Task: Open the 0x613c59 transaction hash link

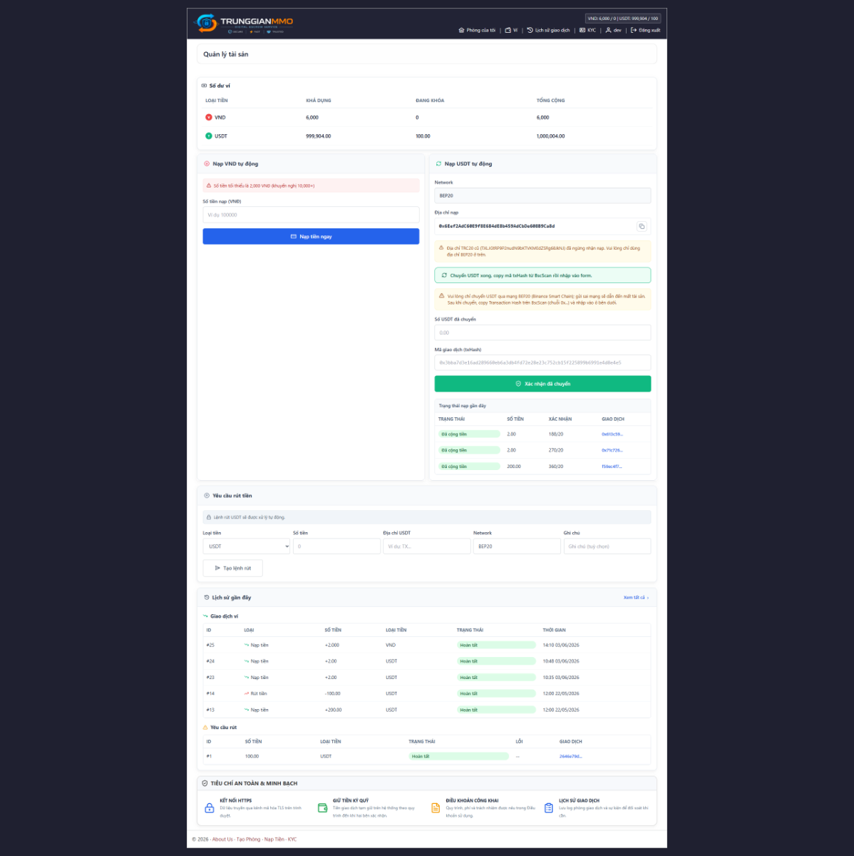Action: [612, 434]
